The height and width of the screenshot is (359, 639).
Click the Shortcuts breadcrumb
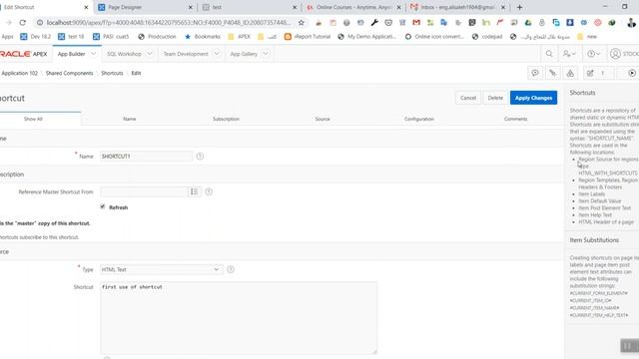click(x=112, y=73)
